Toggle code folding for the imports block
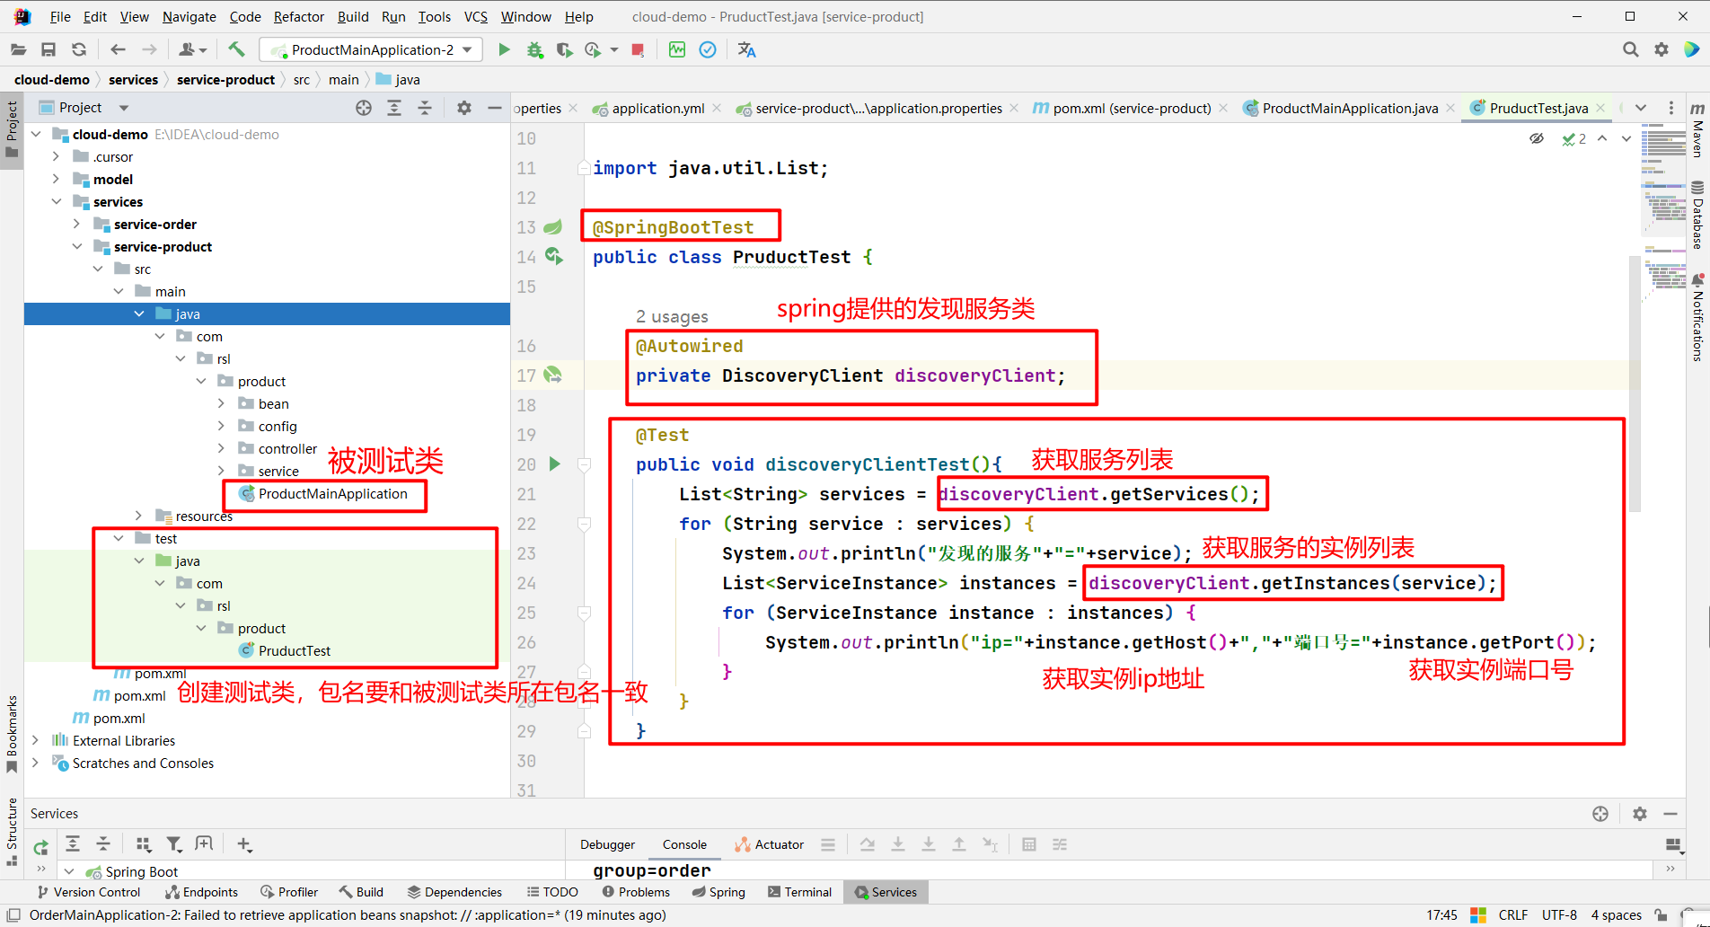 coord(584,168)
